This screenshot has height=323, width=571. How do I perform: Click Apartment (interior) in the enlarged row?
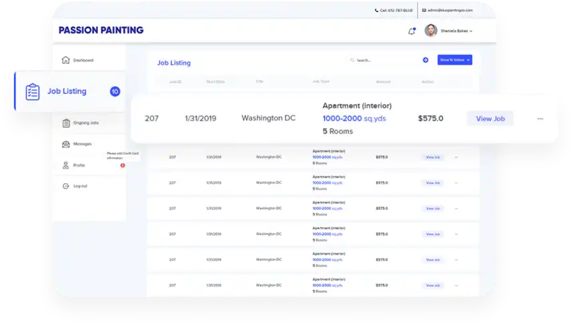tap(357, 106)
